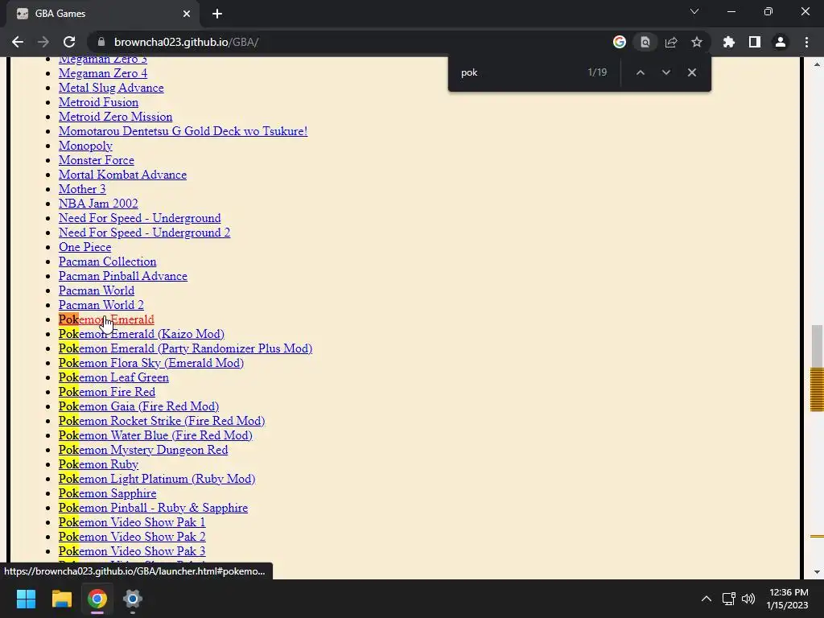Open the Extensions puzzle icon
The height and width of the screenshot is (618, 824).
tap(729, 42)
